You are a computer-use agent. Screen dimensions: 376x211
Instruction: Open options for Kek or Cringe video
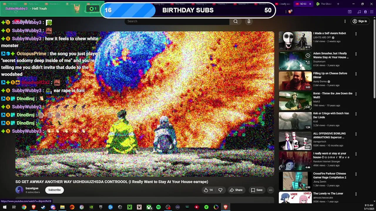tap(356, 114)
